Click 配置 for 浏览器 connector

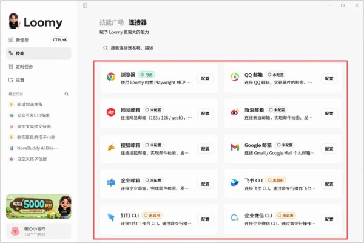pos(205,78)
